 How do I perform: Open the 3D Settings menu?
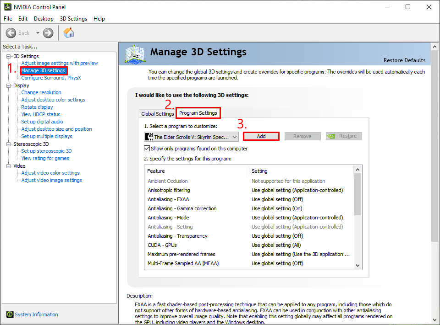(x=73, y=19)
